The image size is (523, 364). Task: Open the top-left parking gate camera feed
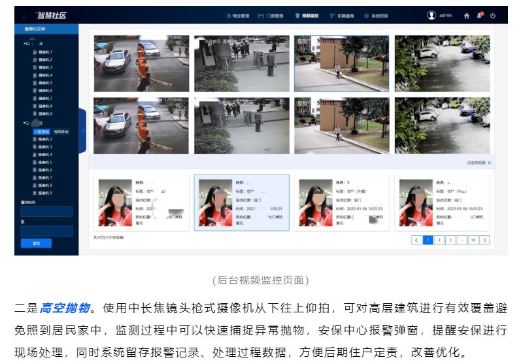pyautogui.click(x=141, y=63)
